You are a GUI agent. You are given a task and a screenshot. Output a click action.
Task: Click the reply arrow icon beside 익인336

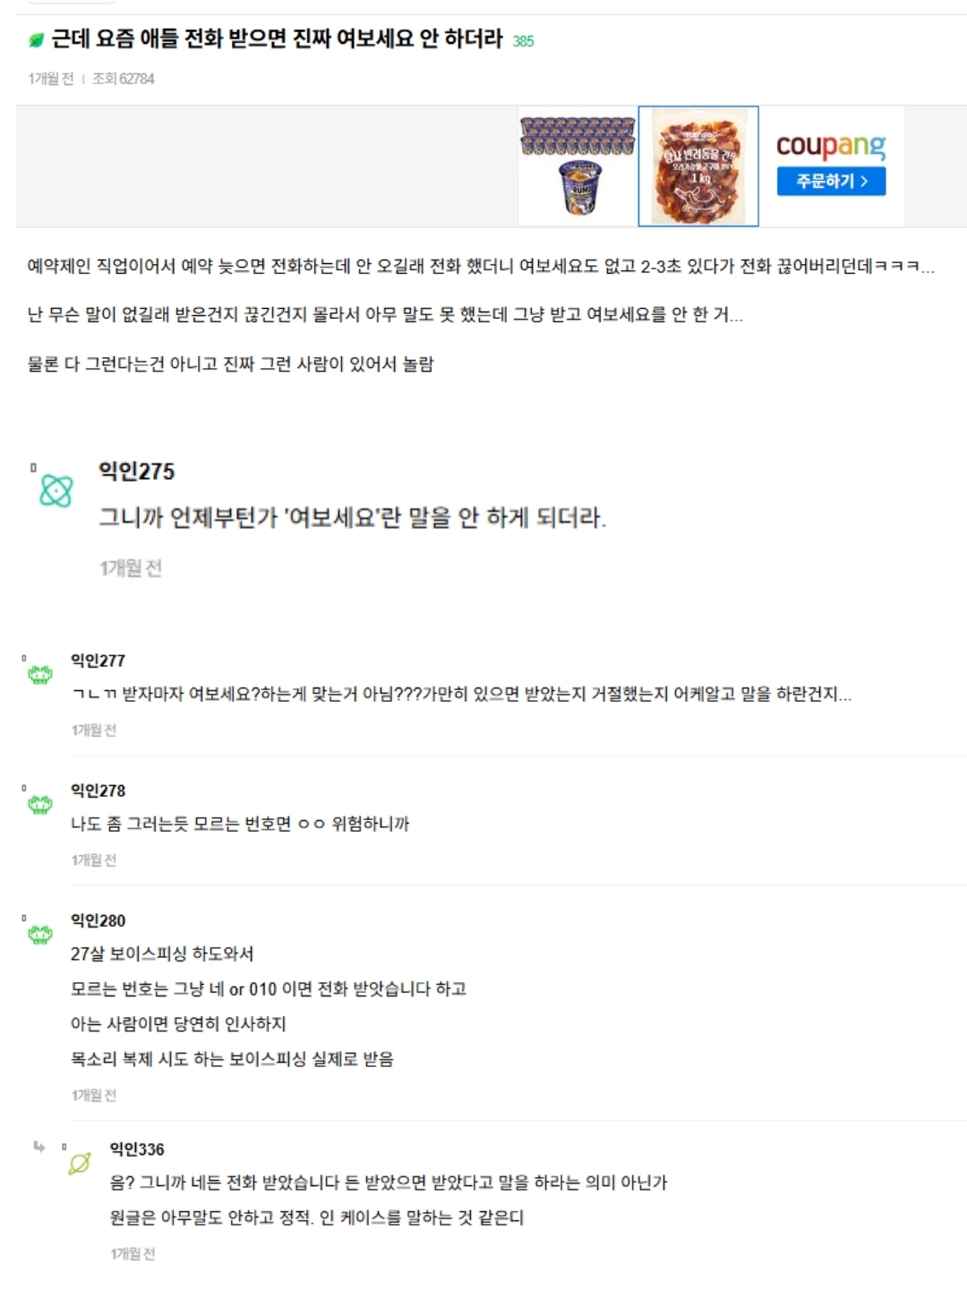(x=39, y=1147)
